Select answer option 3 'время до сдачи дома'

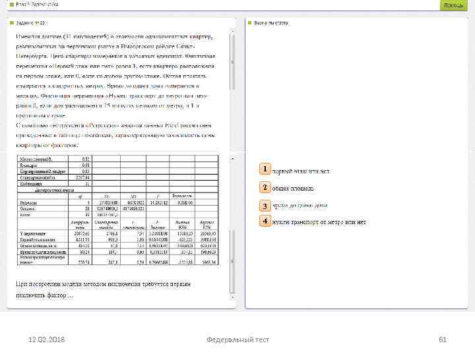pos(265,206)
